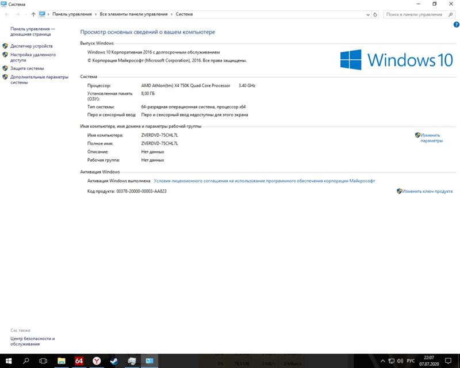Go to Панель управления домашняя страница
Screen dimensions: 460x368
click(x=33, y=32)
